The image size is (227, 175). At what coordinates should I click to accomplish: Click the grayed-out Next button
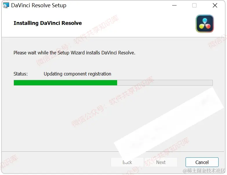[x=161, y=162]
